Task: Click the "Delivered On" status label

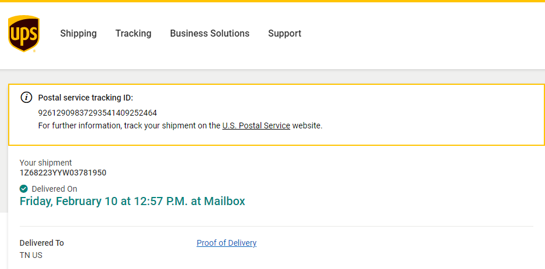Action: pos(54,189)
